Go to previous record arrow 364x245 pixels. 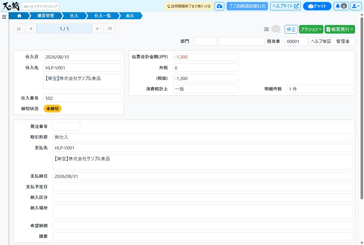coord(31,29)
